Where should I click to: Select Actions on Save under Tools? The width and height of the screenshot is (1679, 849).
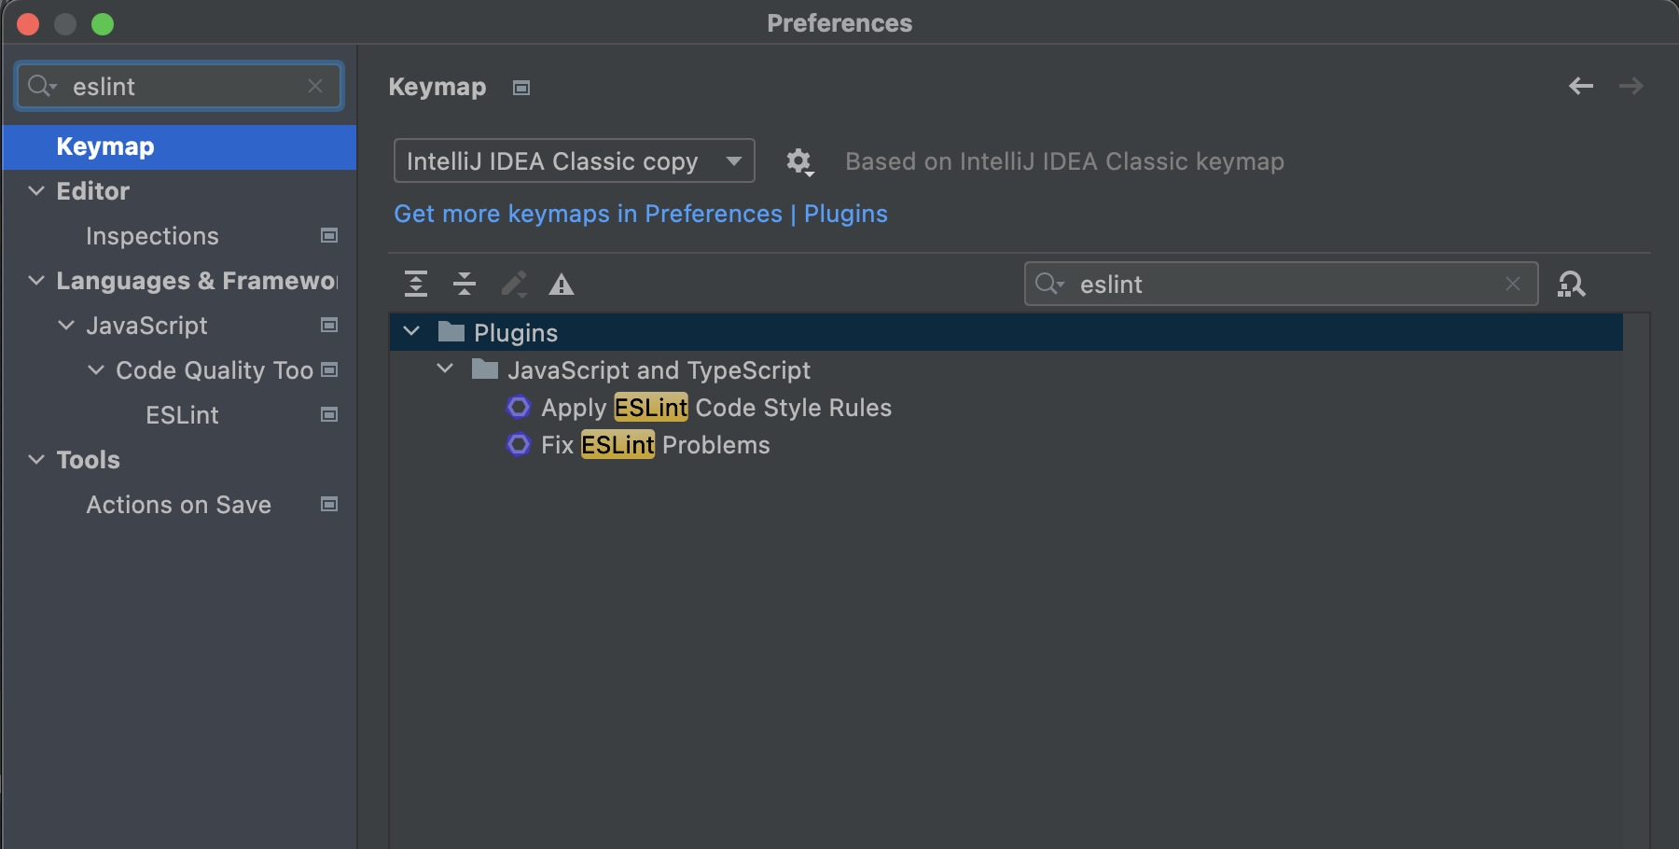pos(178,505)
